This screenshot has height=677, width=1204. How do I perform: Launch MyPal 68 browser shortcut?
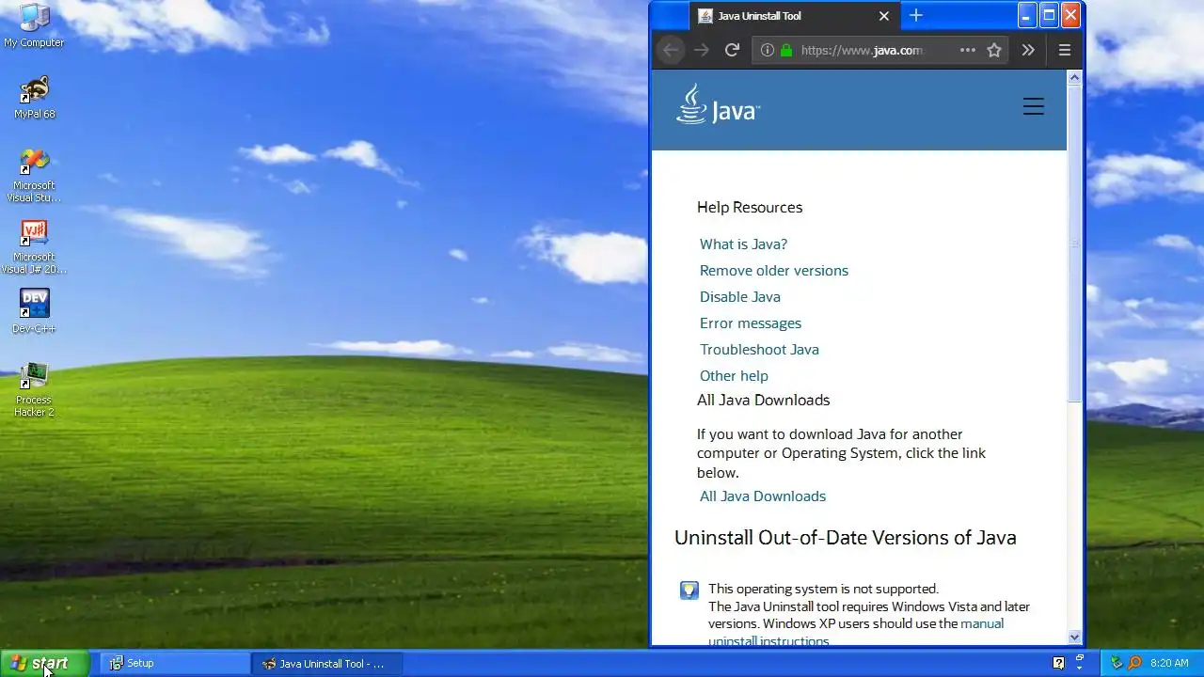tap(34, 98)
